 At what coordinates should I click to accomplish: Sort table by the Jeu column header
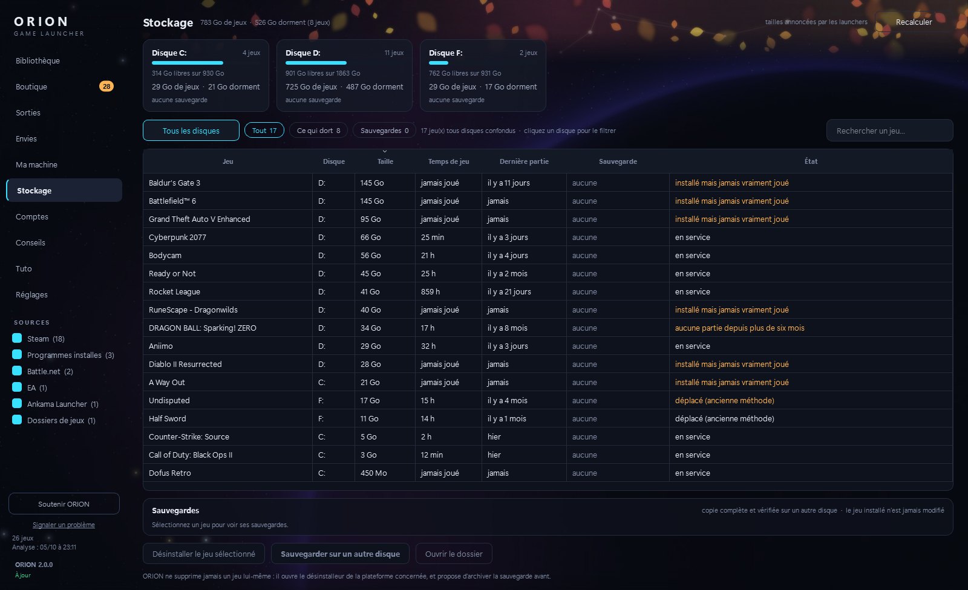[x=227, y=161]
